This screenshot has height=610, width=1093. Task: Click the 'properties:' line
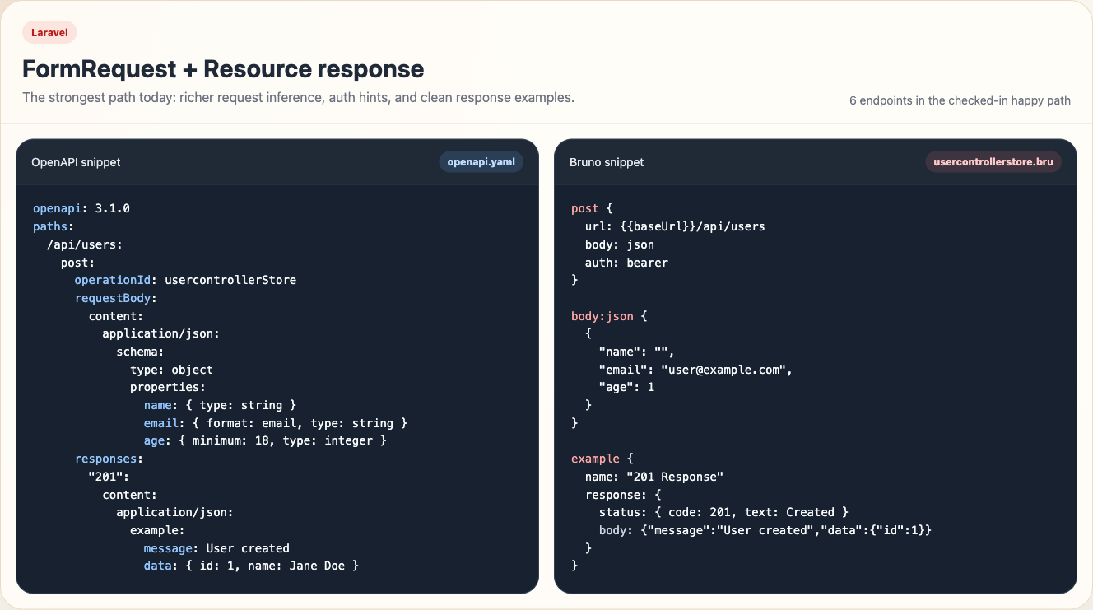coord(168,387)
